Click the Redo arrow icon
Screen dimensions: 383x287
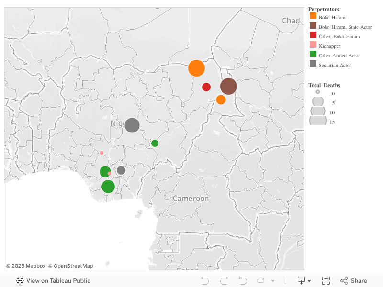224,281
